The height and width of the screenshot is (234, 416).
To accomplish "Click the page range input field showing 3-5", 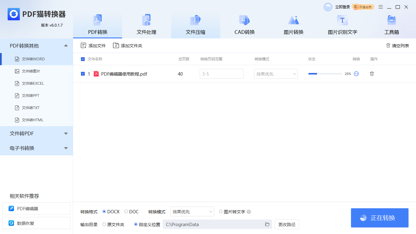I will pyautogui.click(x=222, y=74).
